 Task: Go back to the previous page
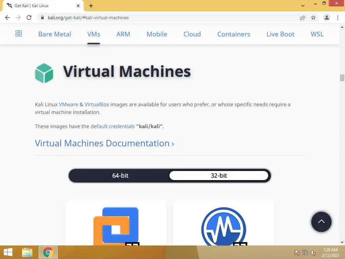point(7,18)
